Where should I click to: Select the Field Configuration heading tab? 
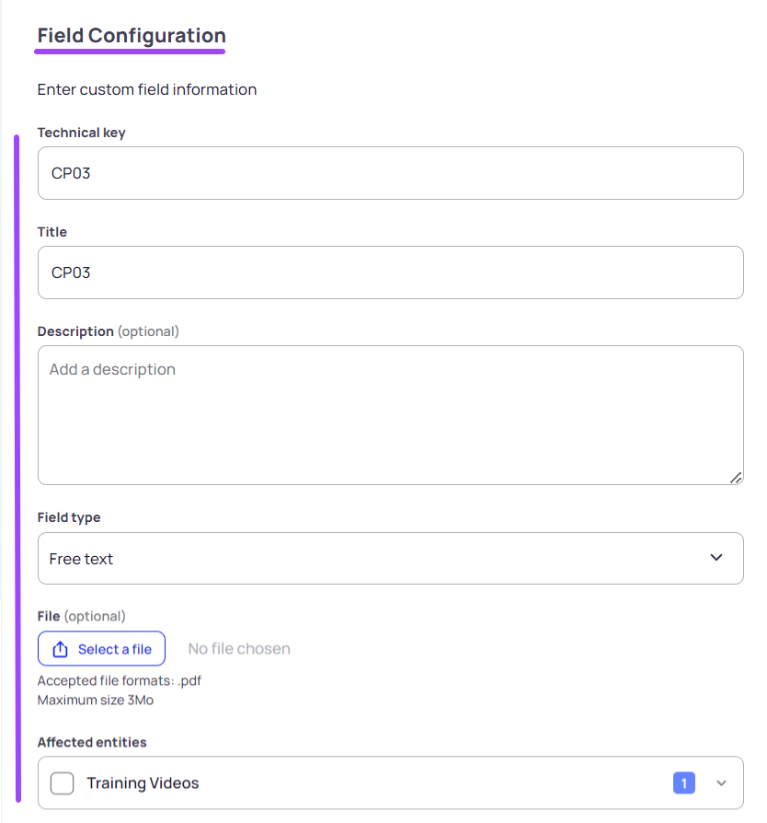(132, 36)
